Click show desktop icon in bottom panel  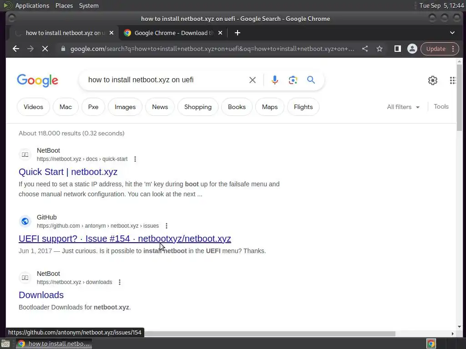(x=5, y=344)
